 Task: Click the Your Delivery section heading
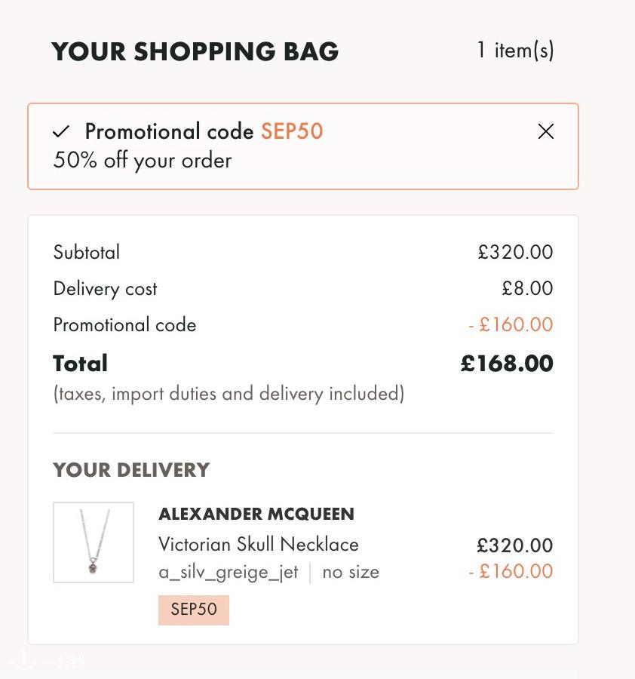(131, 470)
